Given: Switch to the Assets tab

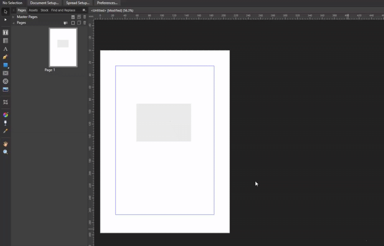Looking at the screenshot, I should click(33, 10).
